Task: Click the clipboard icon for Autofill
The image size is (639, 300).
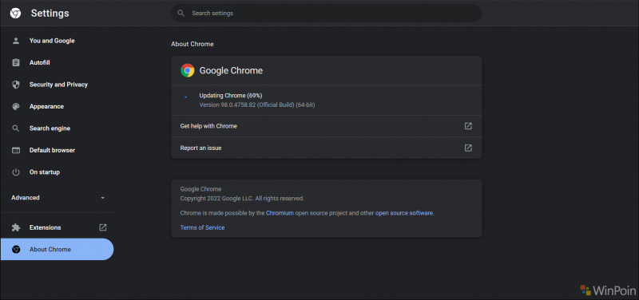Action: pos(16,63)
